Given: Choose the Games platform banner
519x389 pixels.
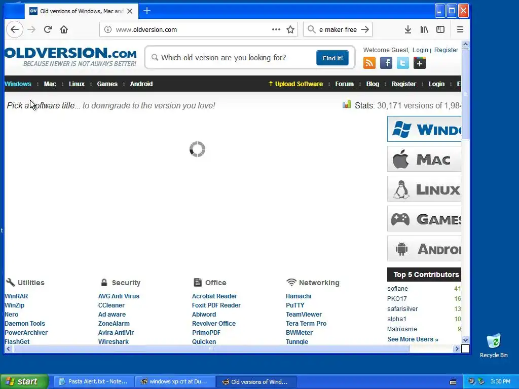Looking at the screenshot, I should pos(424,219).
